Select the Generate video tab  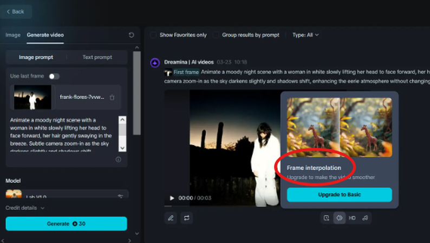pos(45,35)
